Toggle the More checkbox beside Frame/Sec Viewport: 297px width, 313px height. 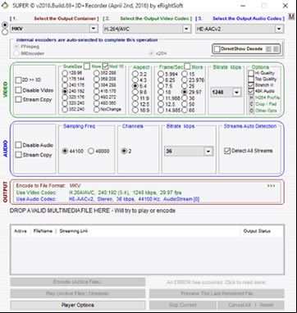[187, 66]
